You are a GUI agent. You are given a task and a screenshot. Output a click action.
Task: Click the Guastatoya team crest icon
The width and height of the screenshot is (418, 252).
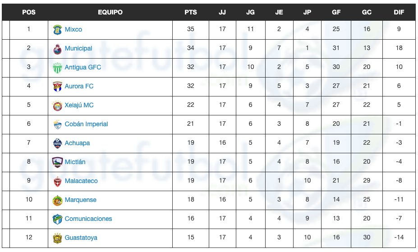(x=57, y=238)
